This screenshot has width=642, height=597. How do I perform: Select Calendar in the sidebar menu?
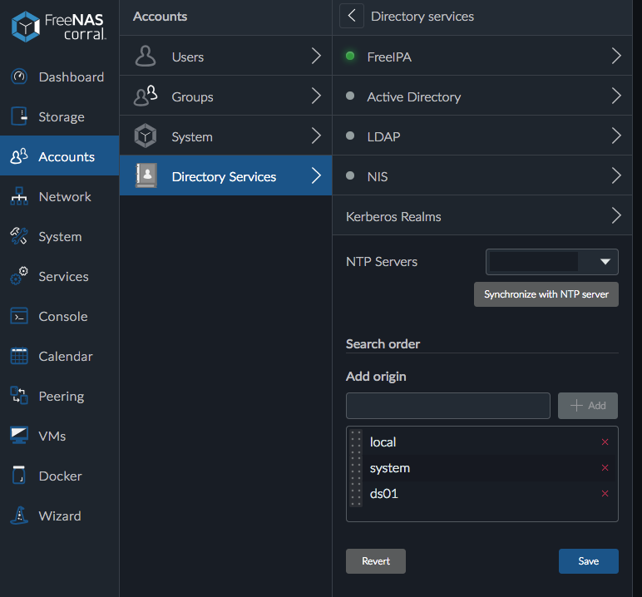tap(59, 356)
